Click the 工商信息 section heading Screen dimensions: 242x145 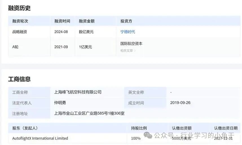point(19,79)
